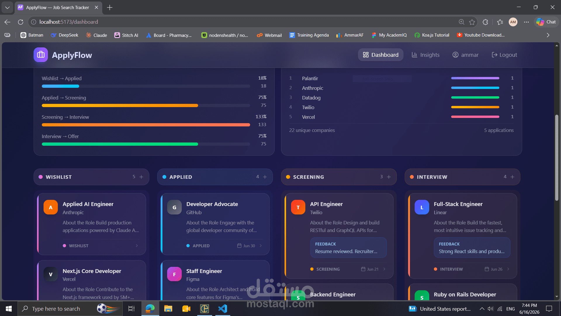561x316 pixels.
Task: Click the Palantir purple company bar
Action: (x=475, y=78)
